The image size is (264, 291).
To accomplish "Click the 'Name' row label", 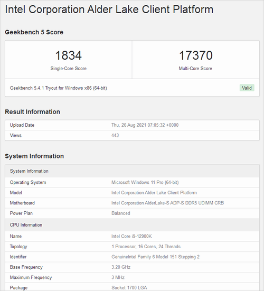I will click(x=16, y=236).
